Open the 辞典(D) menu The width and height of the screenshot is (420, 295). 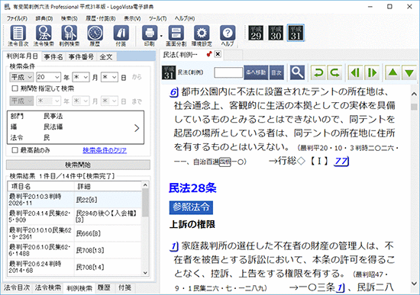click(44, 18)
